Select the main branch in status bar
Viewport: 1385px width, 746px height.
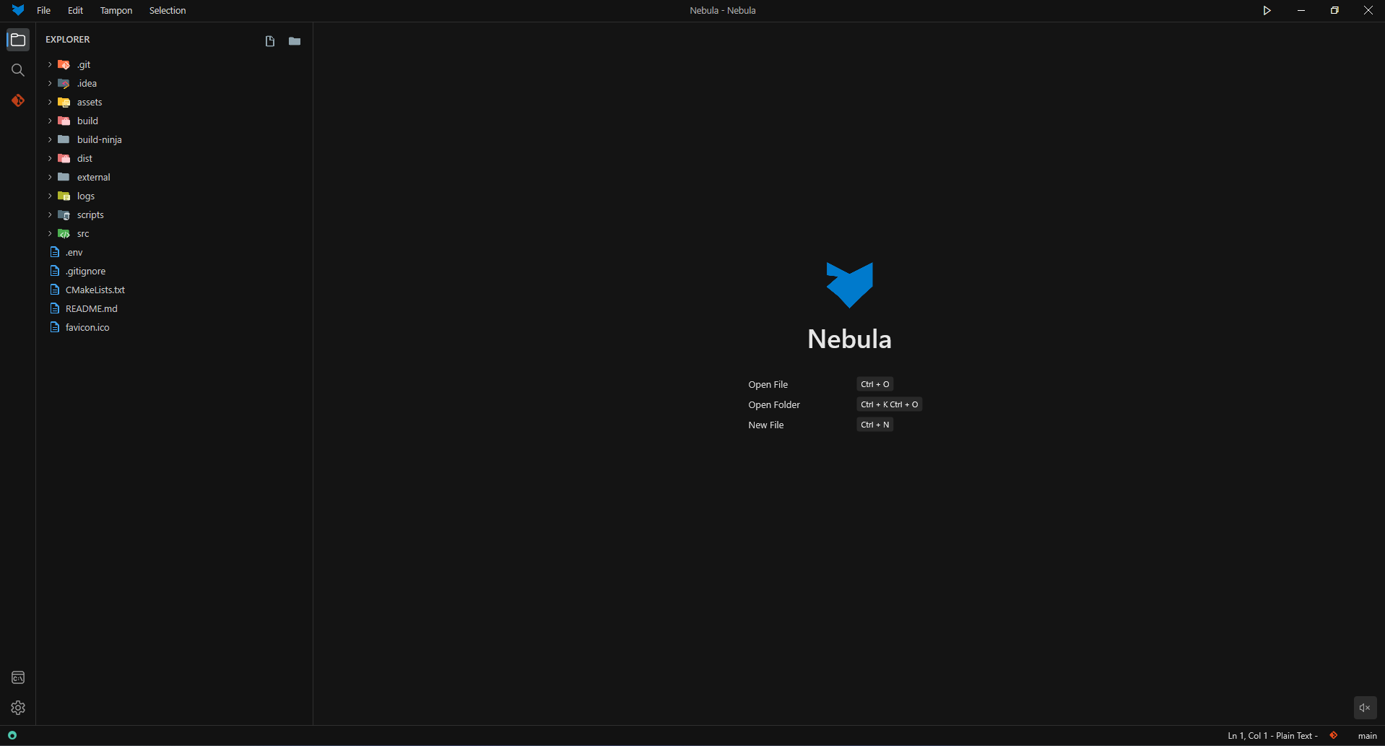tap(1367, 736)
